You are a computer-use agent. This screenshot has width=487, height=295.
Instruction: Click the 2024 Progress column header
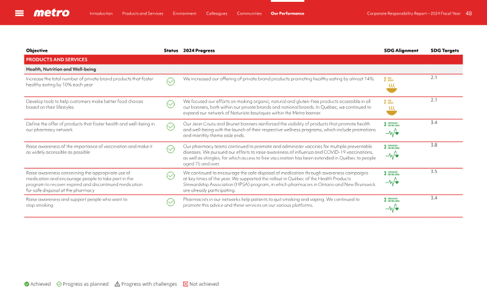click(x=199, y=50)
